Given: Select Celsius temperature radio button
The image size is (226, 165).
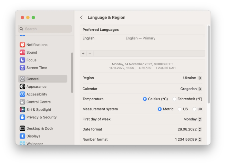Looking at the screenshot, I should coord(145,99).
